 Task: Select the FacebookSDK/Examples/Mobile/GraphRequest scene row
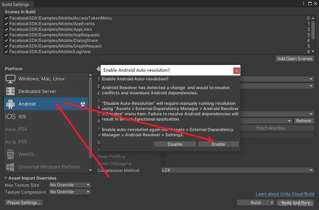[157, 46]
